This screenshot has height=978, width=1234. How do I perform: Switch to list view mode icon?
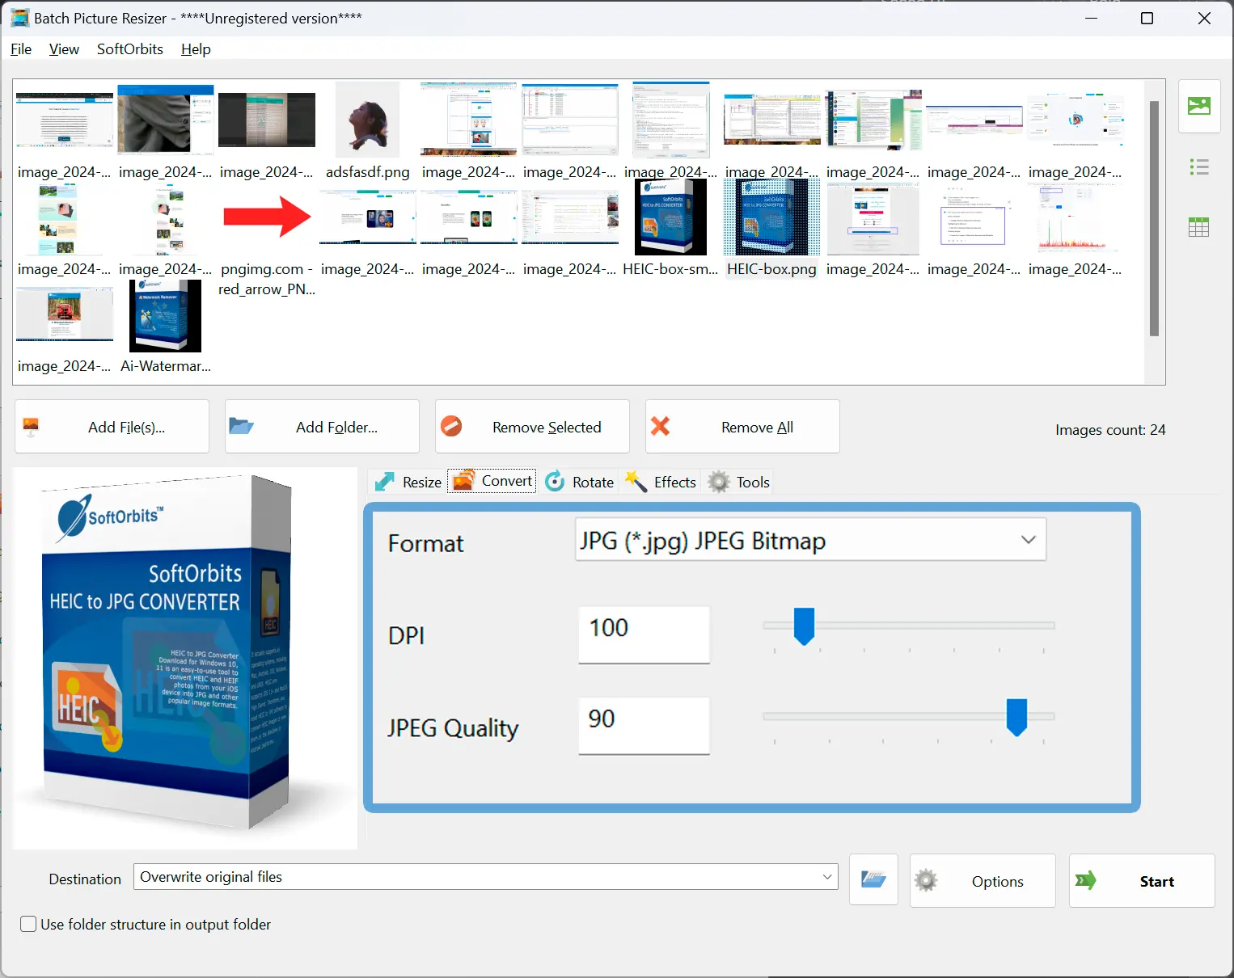(x=1199, y=167)
